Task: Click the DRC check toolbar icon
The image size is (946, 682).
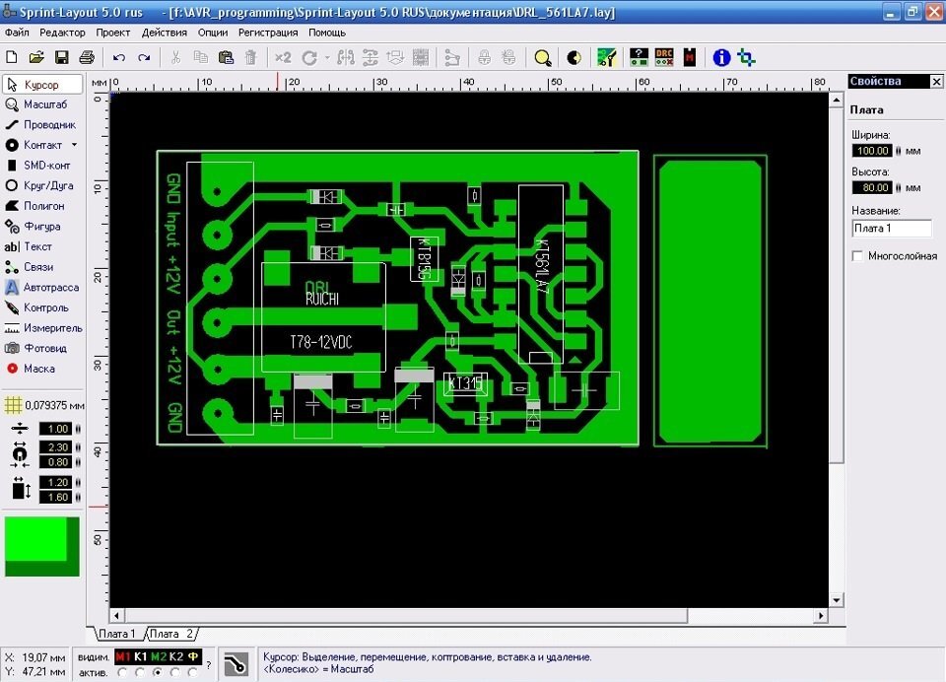Action: tap(665, 57)
